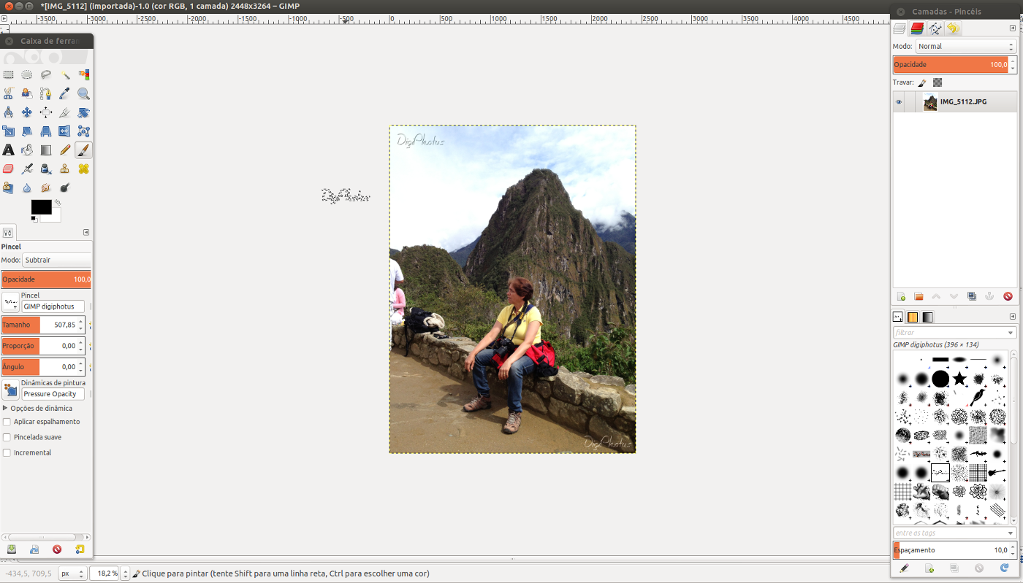Enable Incremental checkbox

point(7,452)
